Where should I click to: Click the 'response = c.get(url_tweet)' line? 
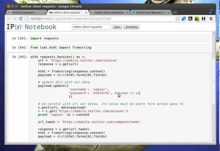tap(64, 129)
